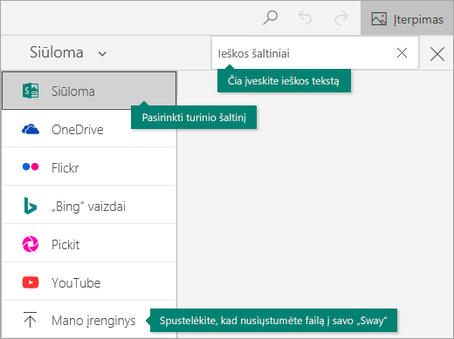Screen dimensions: 454x339
Task: Open the Įterpimas tab
Action: click(x=407, y=18)
